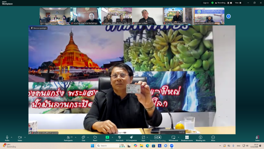Image resolution: width=264 pixels, height=149 pixels.
Task: Open Breakout rooms
Action: 187,137
